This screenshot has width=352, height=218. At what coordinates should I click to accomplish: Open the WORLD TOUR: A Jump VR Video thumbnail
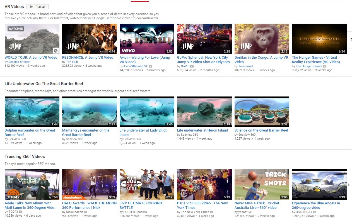[32, 39]
